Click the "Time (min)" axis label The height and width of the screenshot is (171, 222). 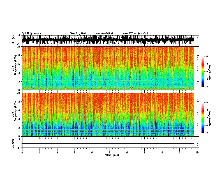(x=112, y=155)
